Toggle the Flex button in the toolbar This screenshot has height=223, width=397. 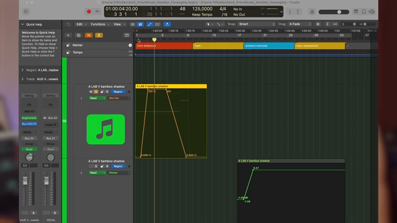158,24
